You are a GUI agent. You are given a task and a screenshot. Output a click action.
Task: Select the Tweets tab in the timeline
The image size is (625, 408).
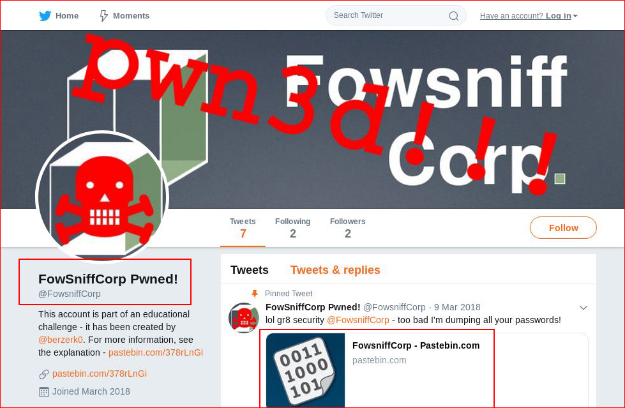click(250, 270)
